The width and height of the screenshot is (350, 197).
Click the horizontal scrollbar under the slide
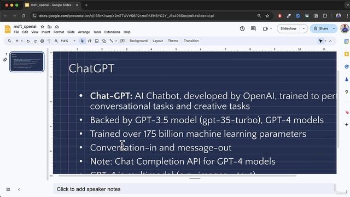[177, 176]
